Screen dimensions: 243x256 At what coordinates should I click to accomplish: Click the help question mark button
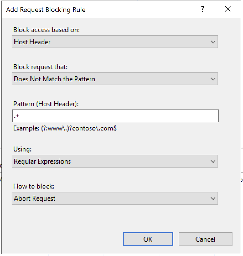202,9
